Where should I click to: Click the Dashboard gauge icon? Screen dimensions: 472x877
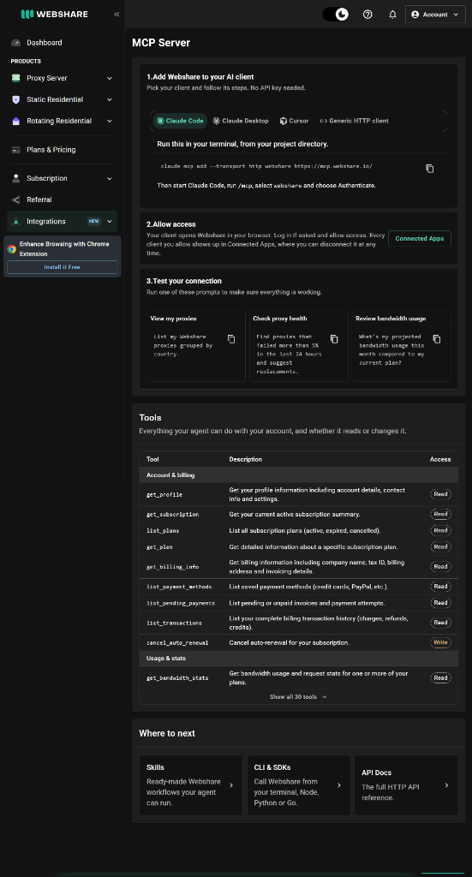(x=15, y=43)
